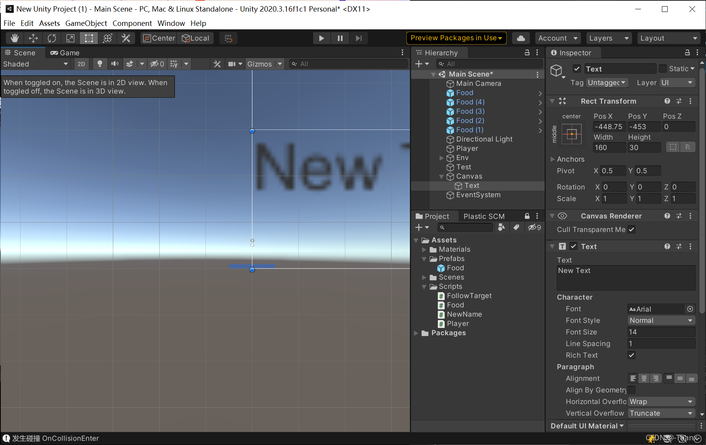Select the Transform tool
This screenshot has width=706, height=445.
point(108,38)
